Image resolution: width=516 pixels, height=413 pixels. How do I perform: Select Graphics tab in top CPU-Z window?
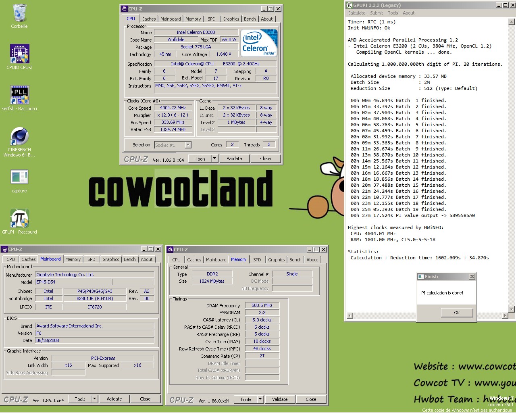231,19
